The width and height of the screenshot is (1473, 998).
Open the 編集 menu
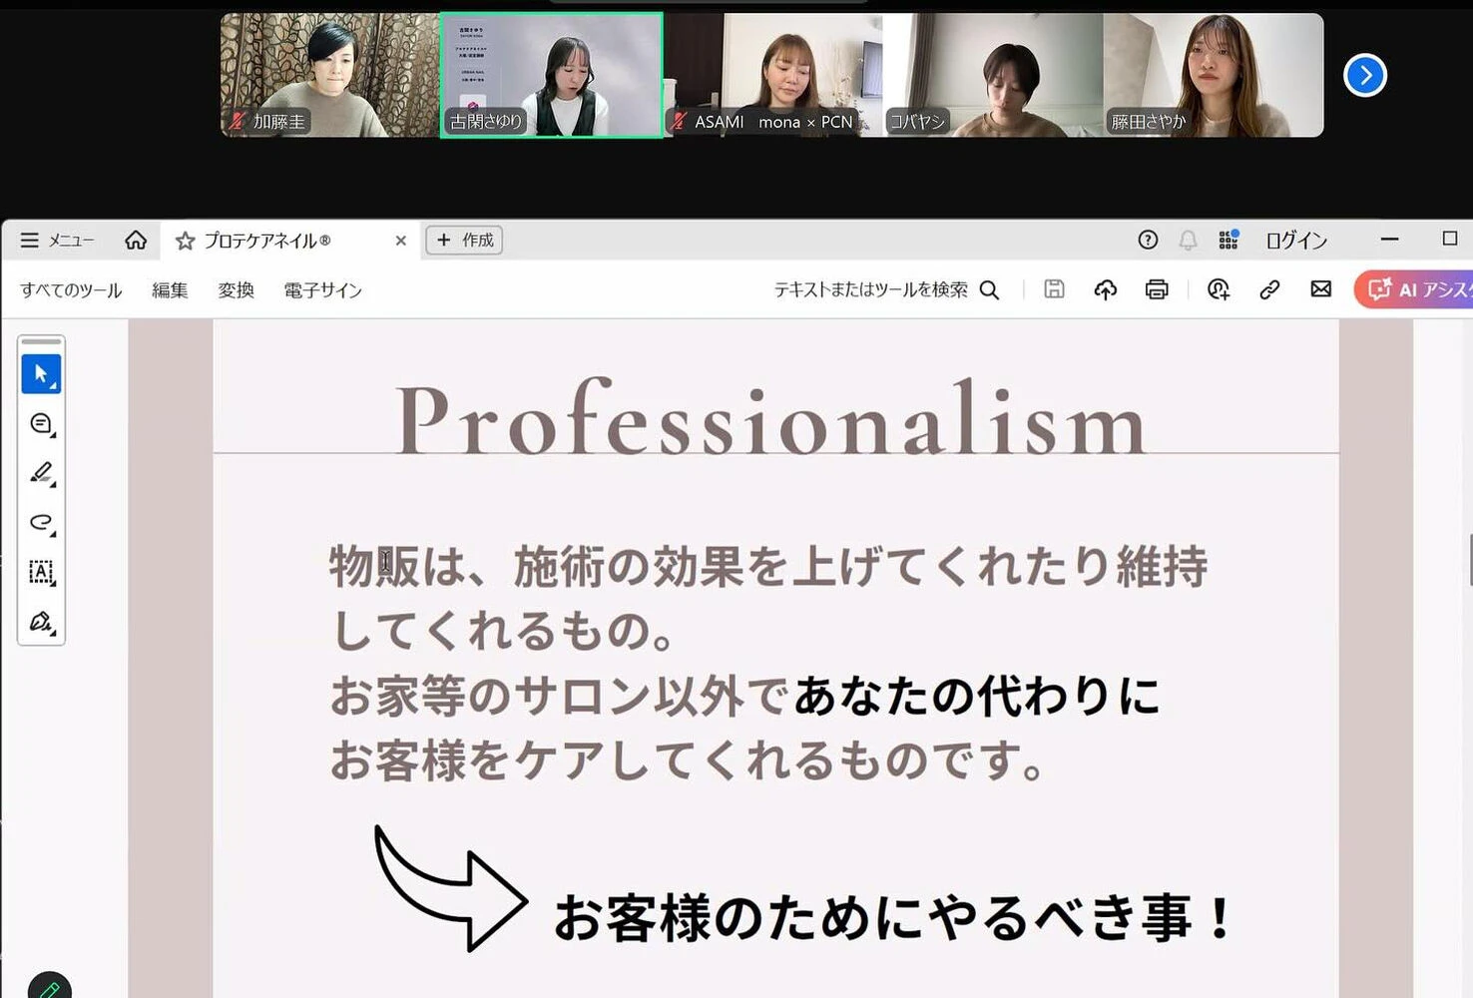click(x=170, y=290)
